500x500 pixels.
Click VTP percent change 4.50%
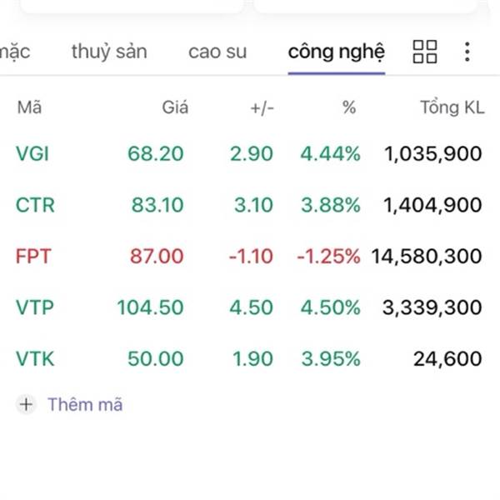[330, 307]
